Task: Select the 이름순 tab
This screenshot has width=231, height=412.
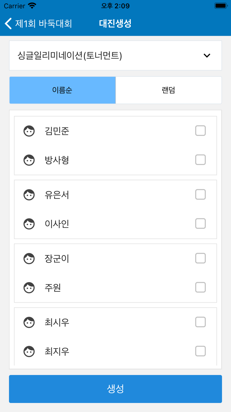Action: pyautogui.click(x=62, y=90)
